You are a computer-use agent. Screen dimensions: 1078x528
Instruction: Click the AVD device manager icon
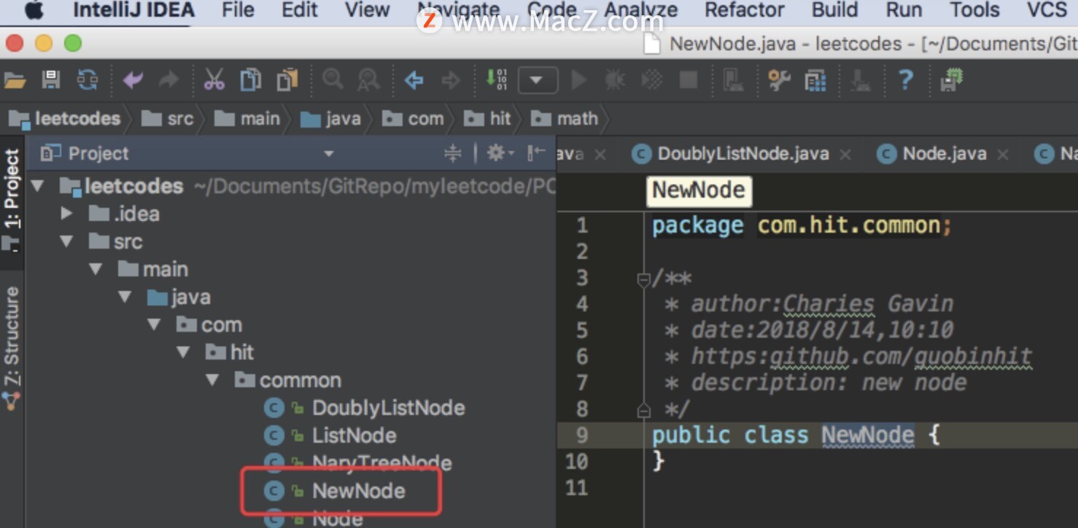732,79
